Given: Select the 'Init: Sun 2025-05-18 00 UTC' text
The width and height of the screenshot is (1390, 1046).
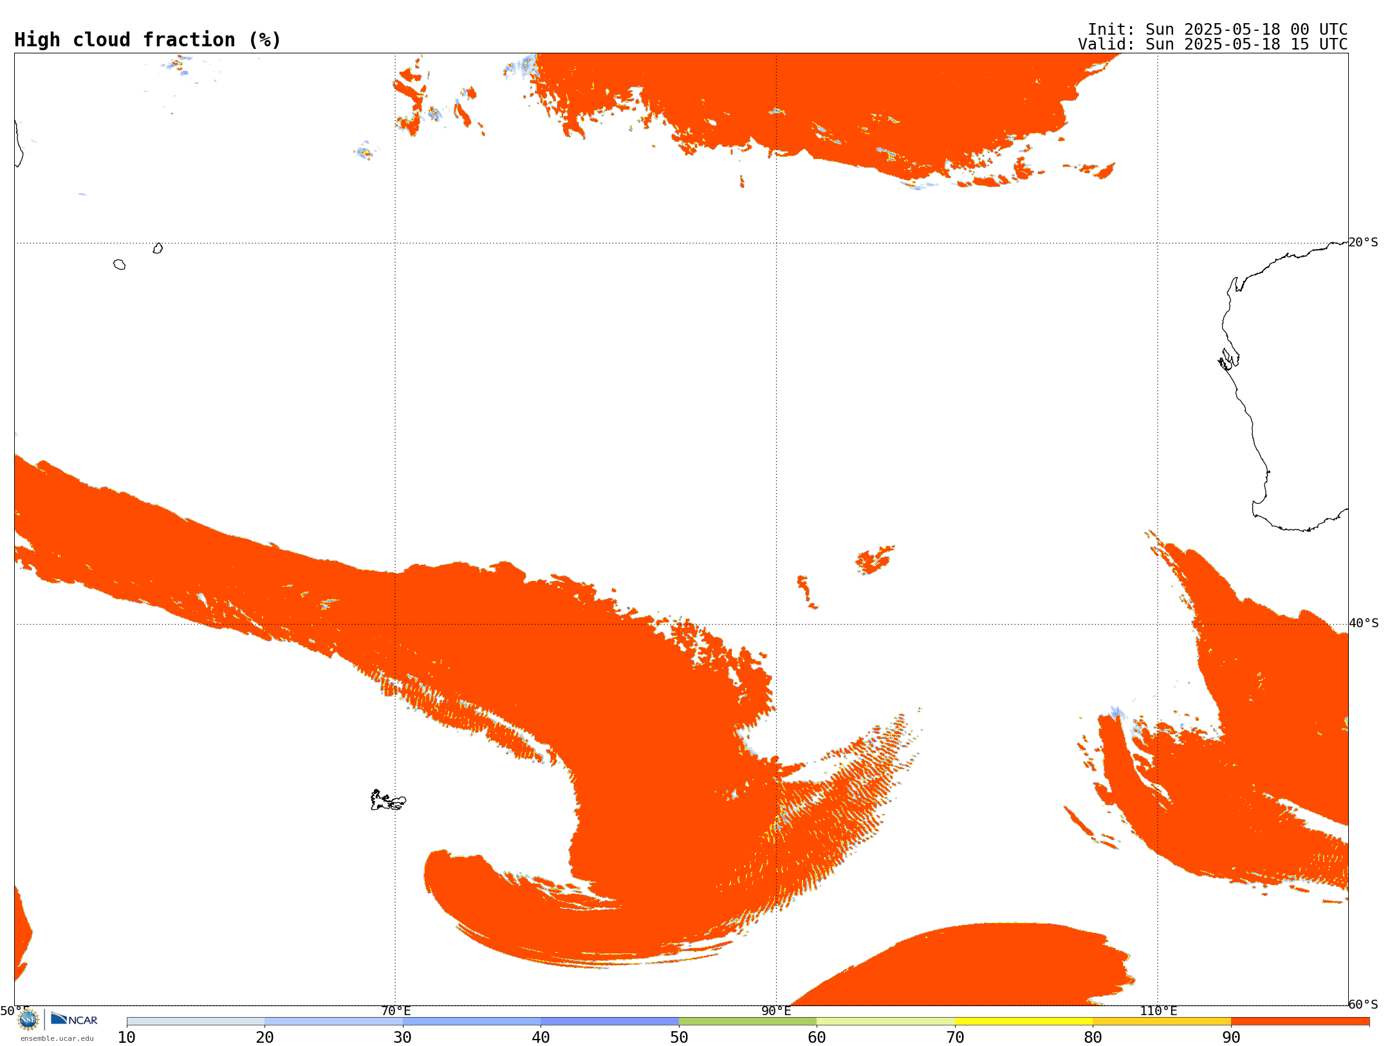Looking at the screenshot, I should click(x=1218, y=30).
